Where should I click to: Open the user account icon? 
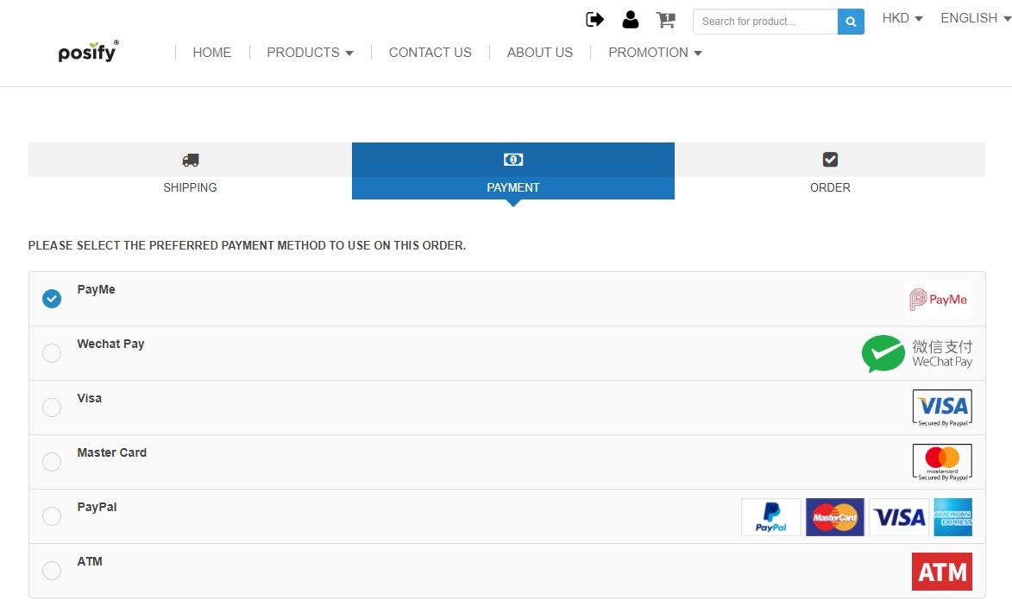coord(631,20)
